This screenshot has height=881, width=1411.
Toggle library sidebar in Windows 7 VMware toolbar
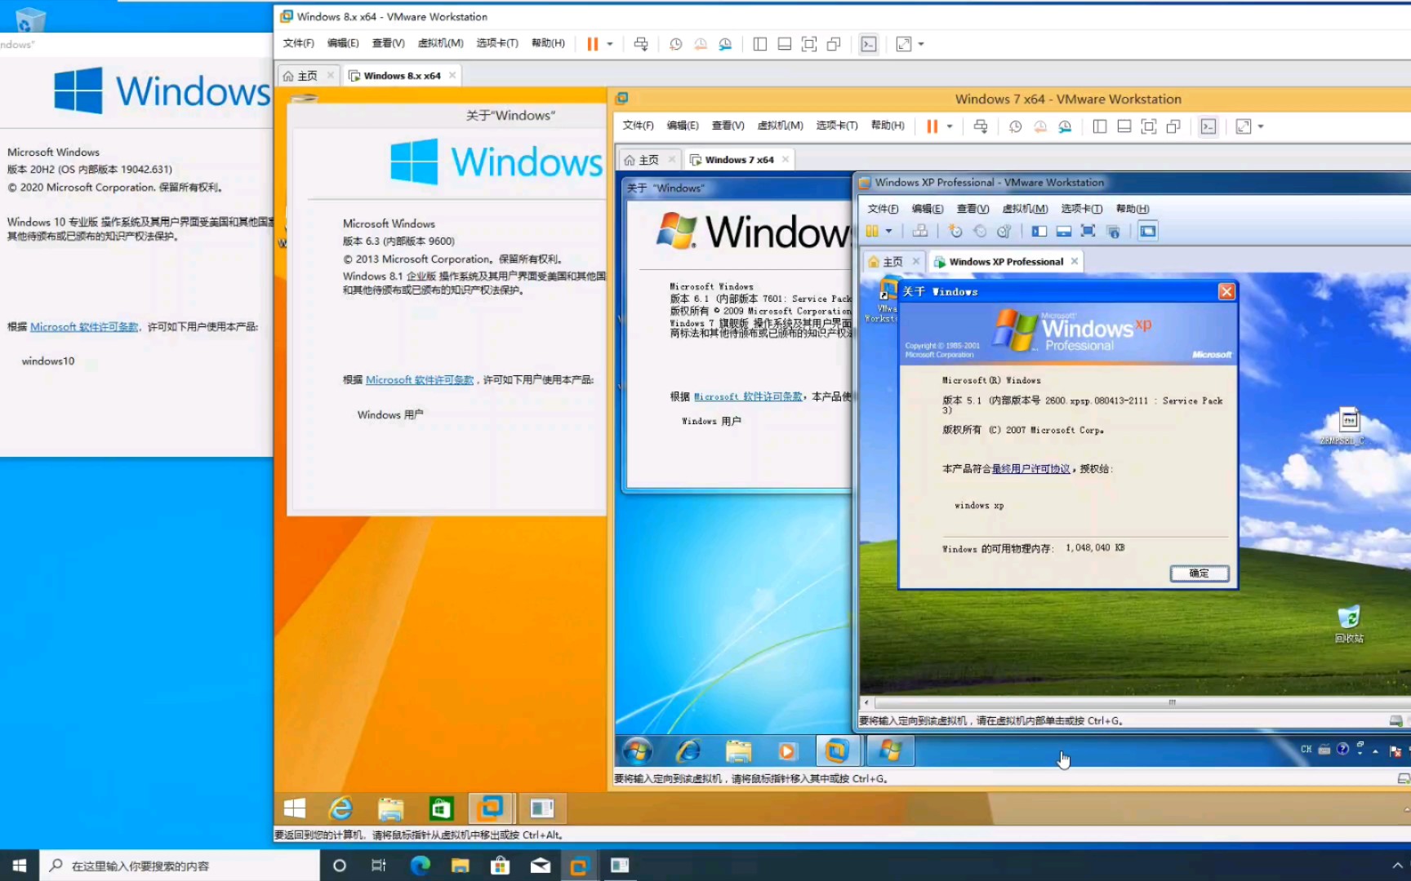1099,126
